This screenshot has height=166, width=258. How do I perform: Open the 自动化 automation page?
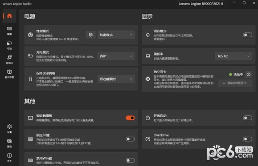click(9, 59)
